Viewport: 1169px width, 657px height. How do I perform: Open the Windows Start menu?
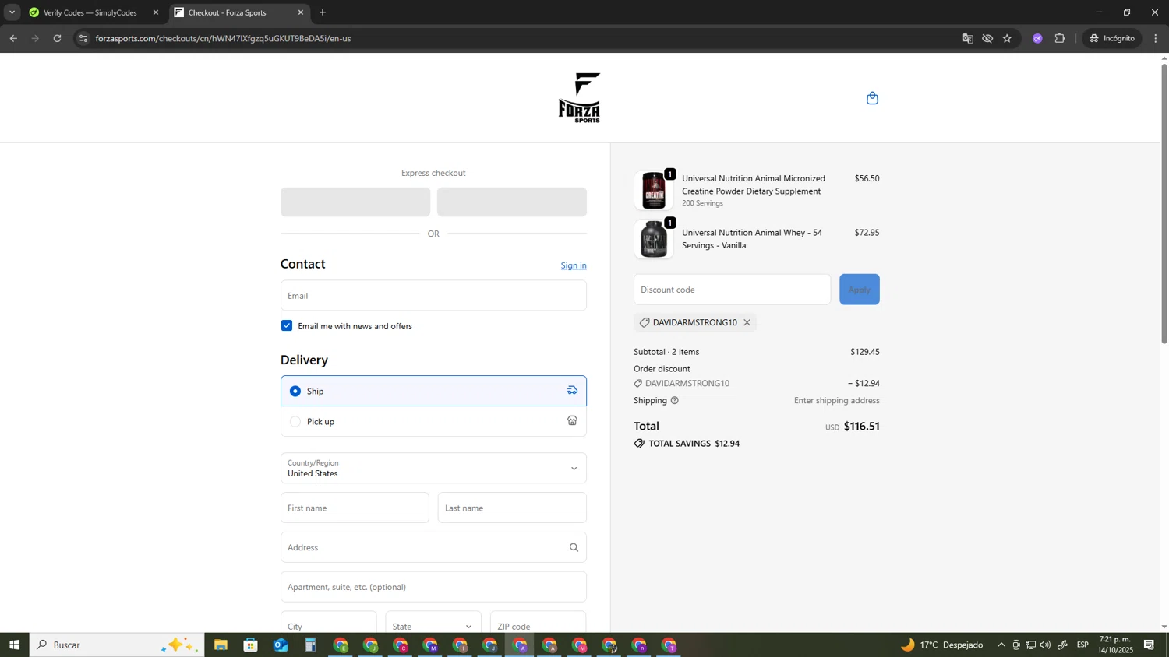point(14,645)
